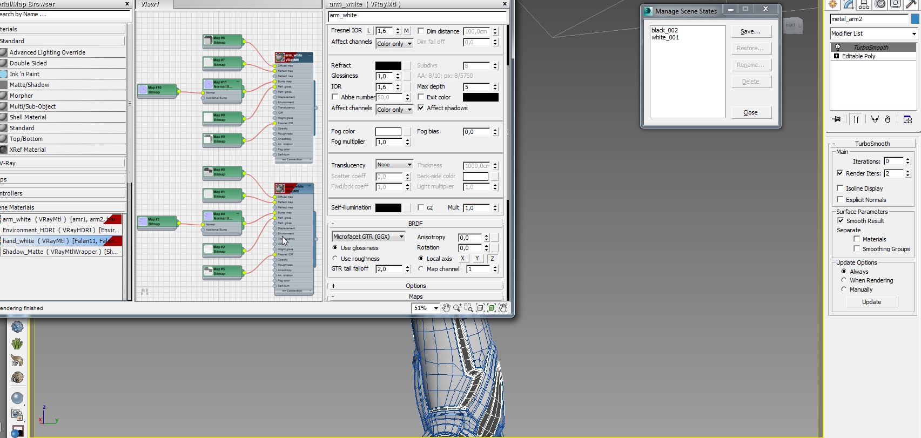
Task: Collapse the BRDF rollout
Action: click(x=416, y=224)
